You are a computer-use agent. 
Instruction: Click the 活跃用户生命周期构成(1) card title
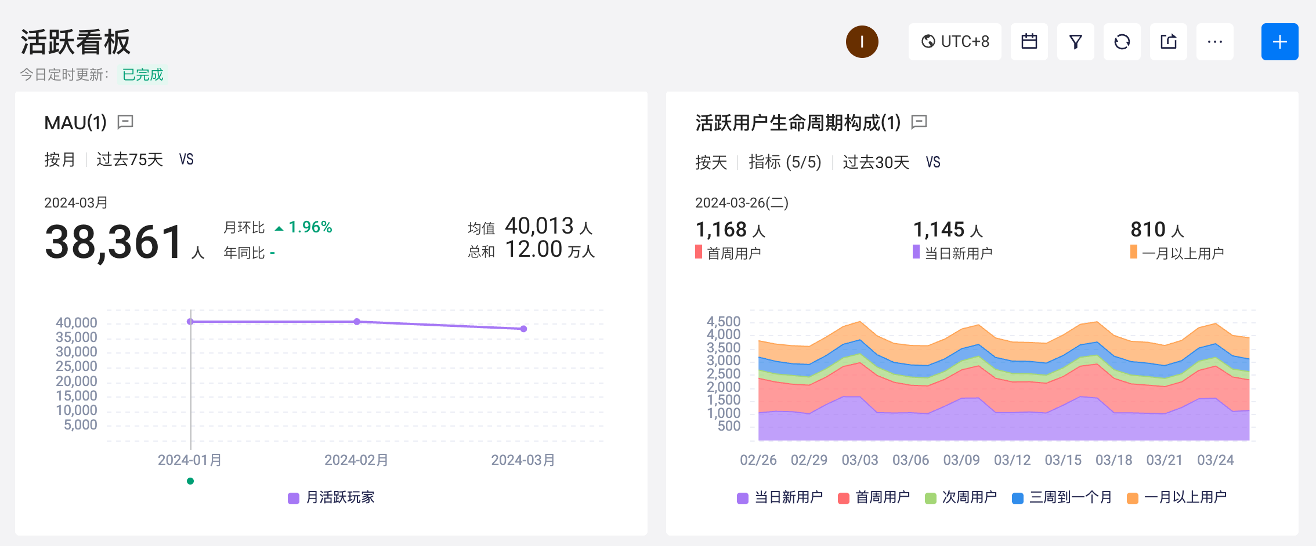coord(798,122)
